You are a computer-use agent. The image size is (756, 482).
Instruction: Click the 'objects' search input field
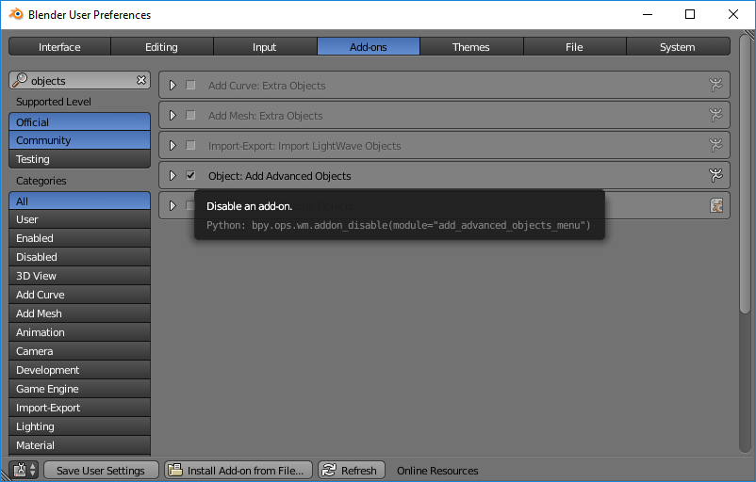pyautogui.click(x=79, y=80)
